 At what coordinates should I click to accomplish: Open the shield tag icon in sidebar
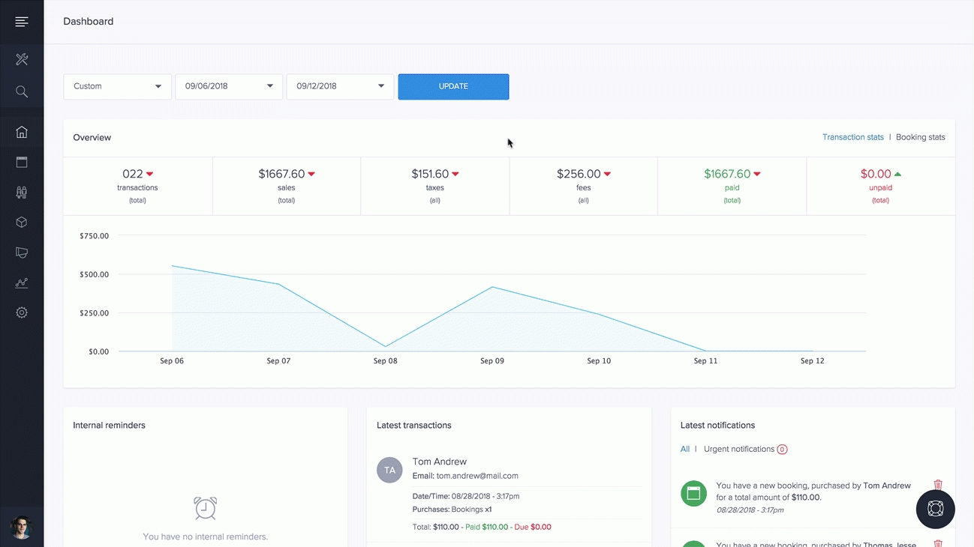click(x=22, y=253)
